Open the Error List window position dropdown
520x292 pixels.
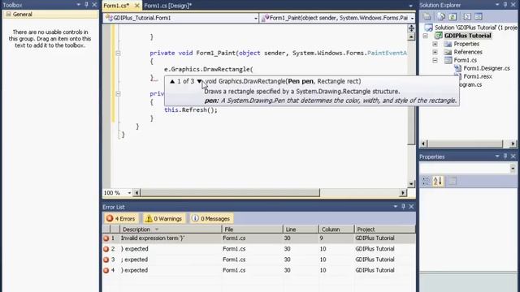click(x=396, y=206)
